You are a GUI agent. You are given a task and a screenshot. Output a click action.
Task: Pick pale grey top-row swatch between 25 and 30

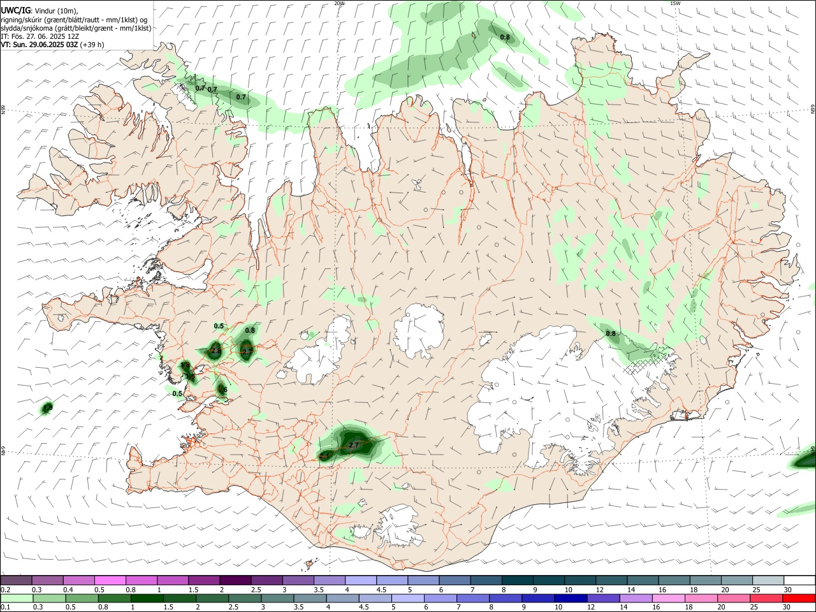click(x=768, y=580)
